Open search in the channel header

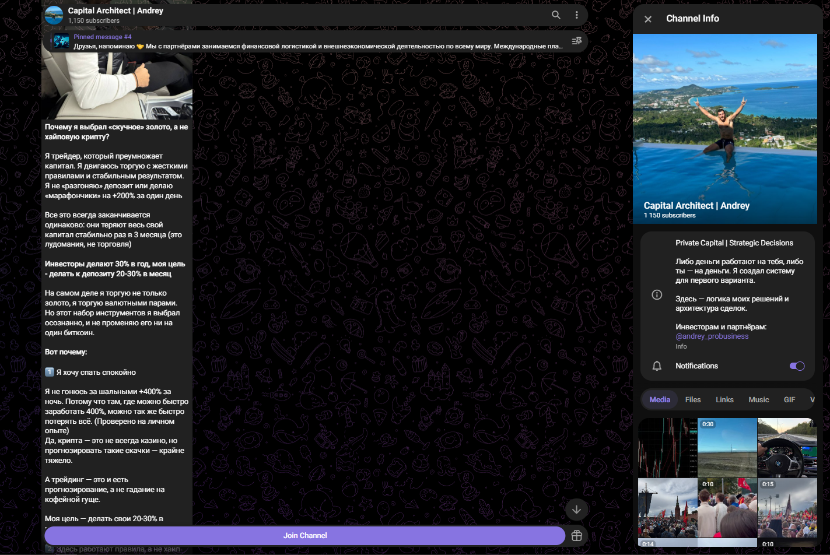(556, 15)
